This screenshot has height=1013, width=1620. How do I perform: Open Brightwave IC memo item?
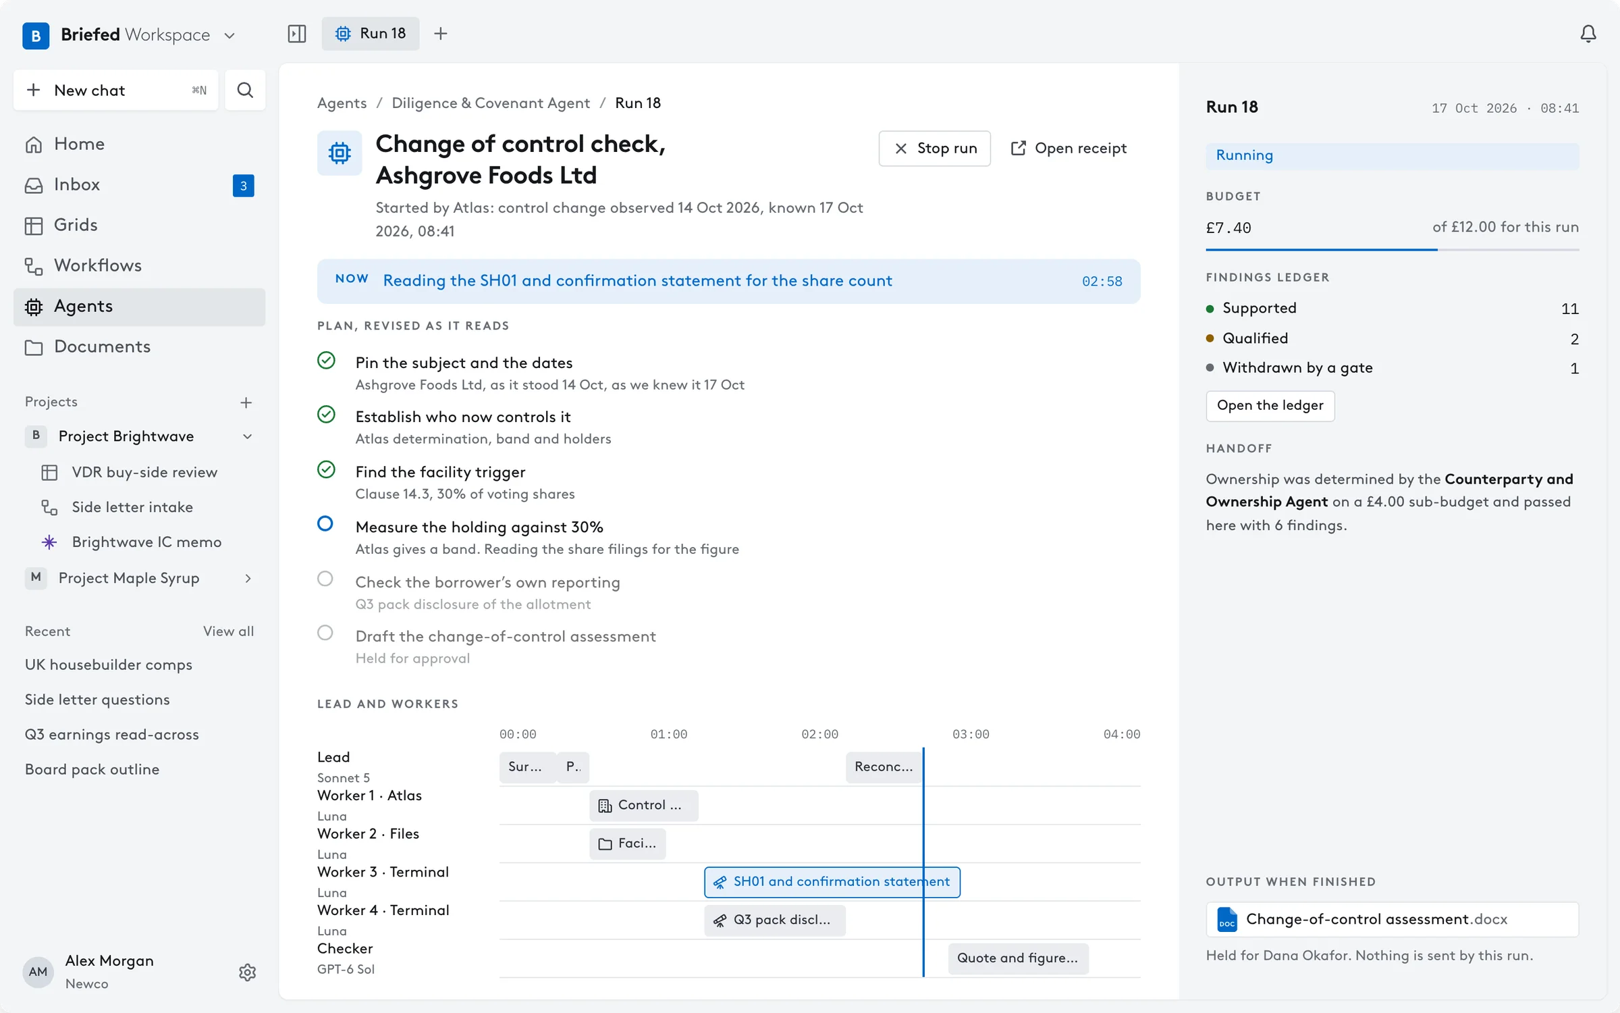(x=146, y=542)
